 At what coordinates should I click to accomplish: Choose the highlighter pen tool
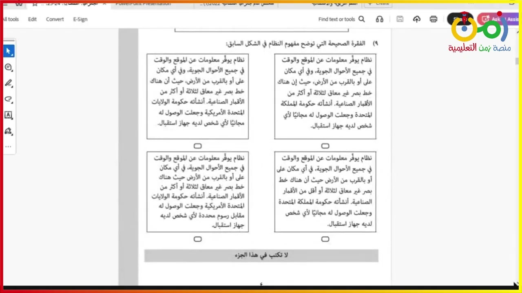pos(9,83)
